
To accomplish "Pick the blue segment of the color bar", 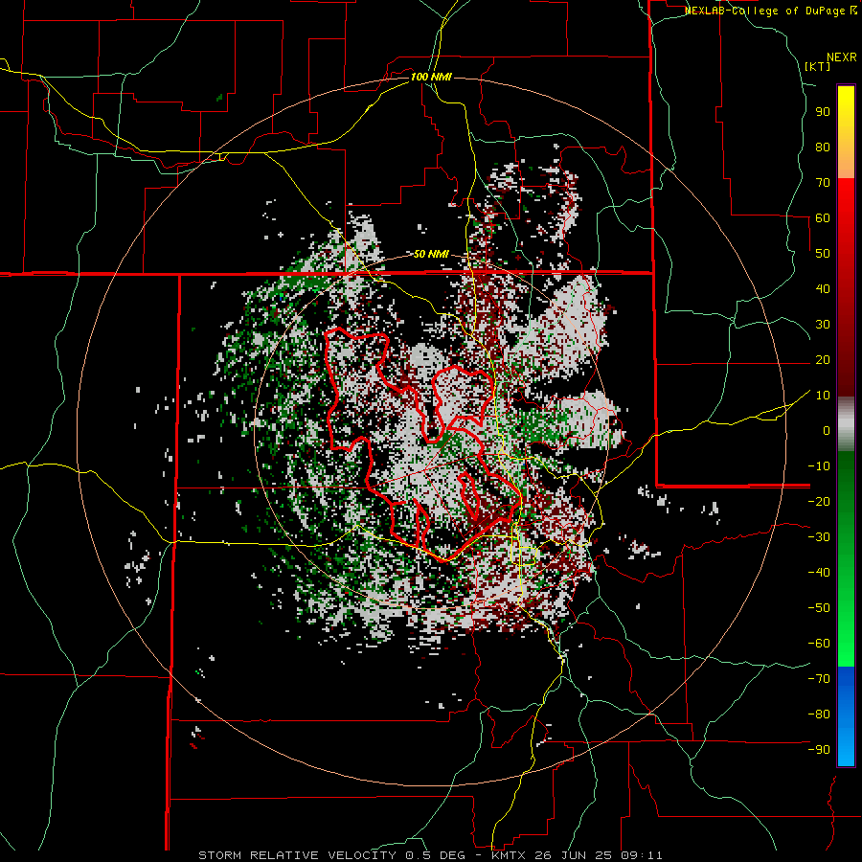I will [846, 716].
